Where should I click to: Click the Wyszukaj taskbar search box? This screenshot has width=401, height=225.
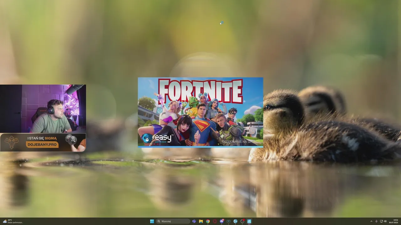coord(173,221)
